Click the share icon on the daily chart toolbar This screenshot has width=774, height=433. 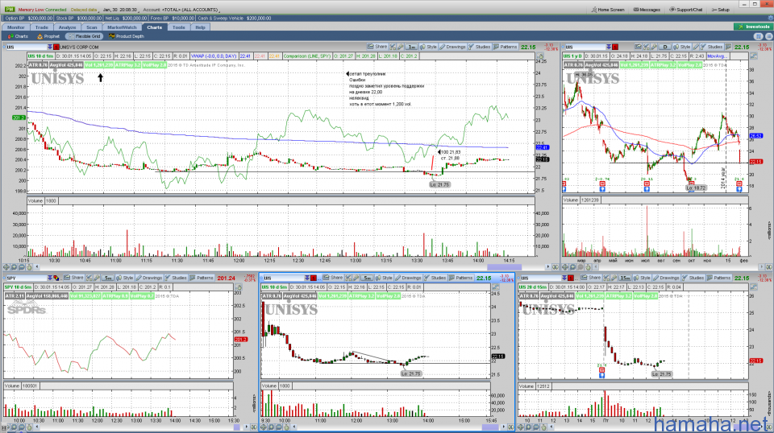point(638,47)
